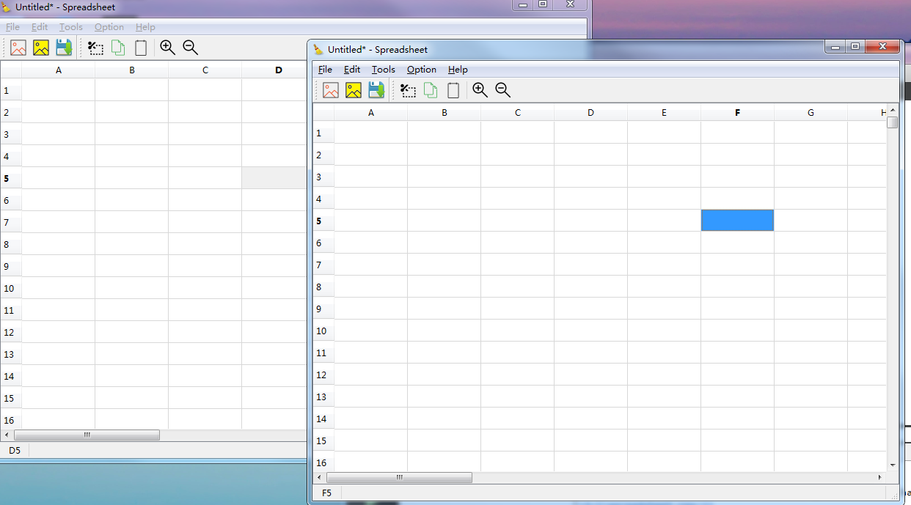
Task: Open the Edit menu in front window
Action: point(352,70)
